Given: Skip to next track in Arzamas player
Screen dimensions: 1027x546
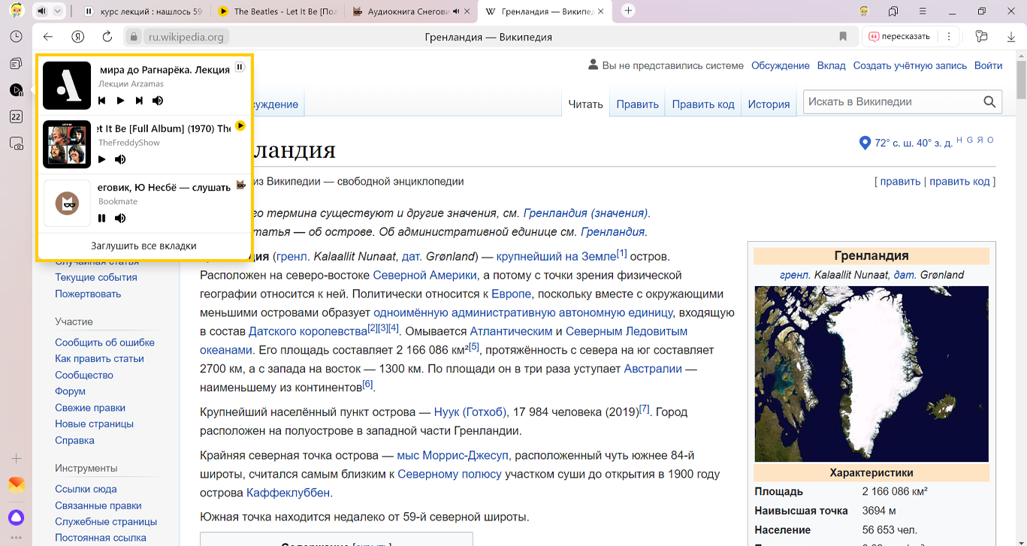Looking at the screenshot, I should (139, 101).
